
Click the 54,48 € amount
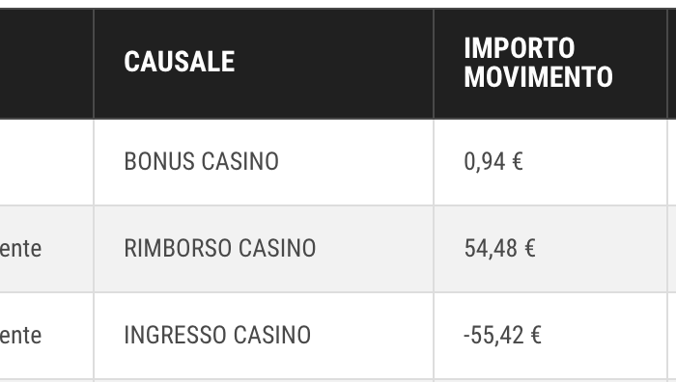point(499,249)
